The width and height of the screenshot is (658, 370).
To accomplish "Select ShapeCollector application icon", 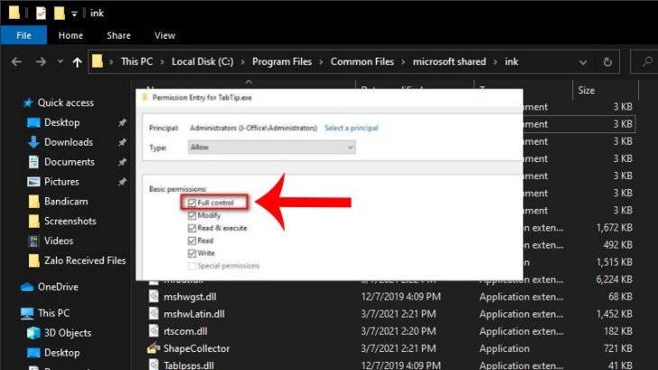I will click(154, 347).
